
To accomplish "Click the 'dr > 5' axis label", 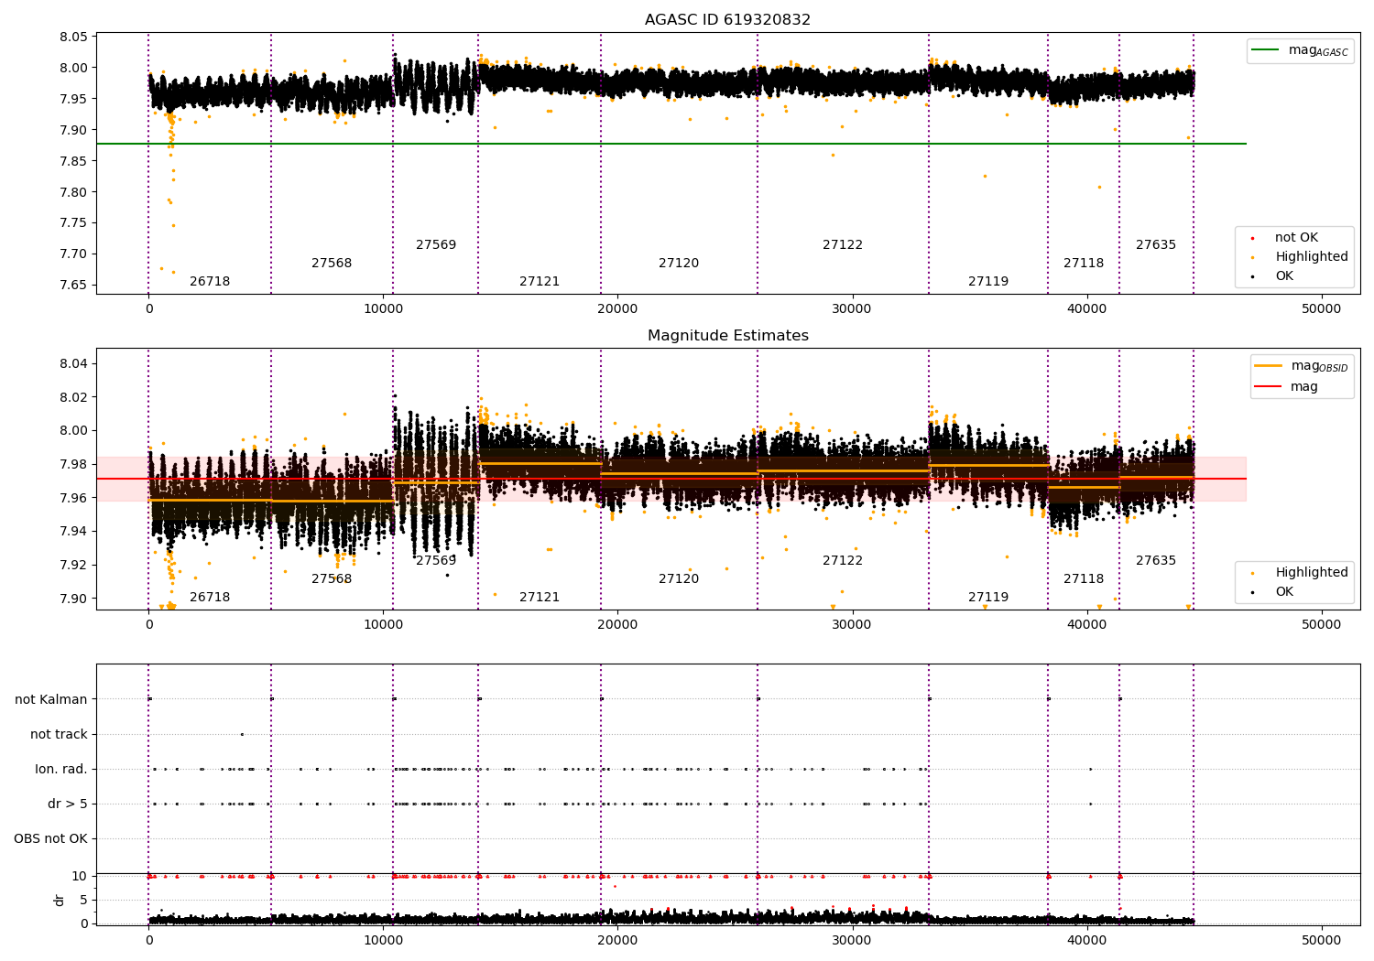I will (x=68, y=804).
